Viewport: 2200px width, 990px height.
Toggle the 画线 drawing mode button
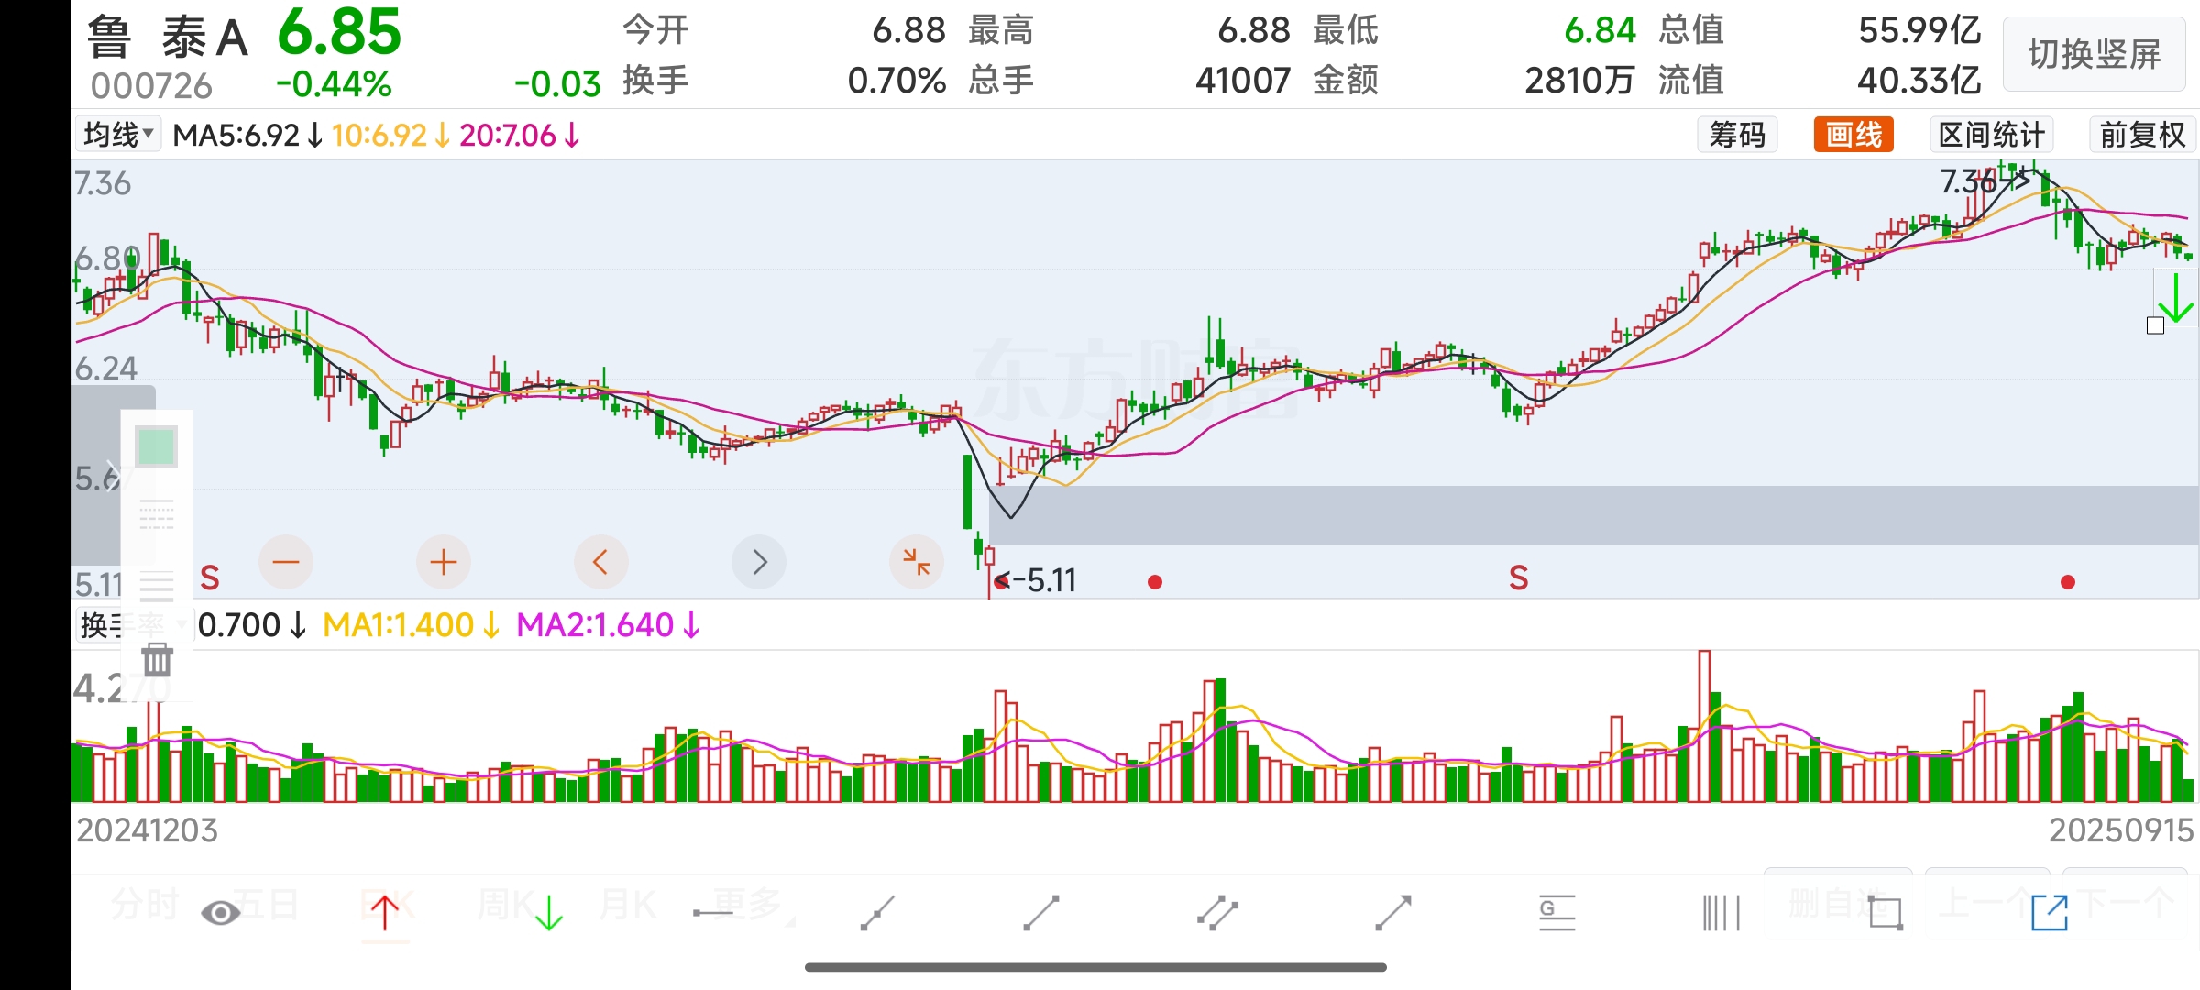pyautogui.click(x=1853, y=135)
